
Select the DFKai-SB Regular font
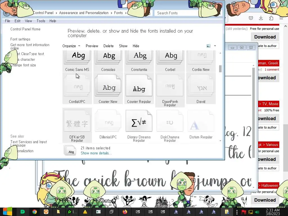77,125
